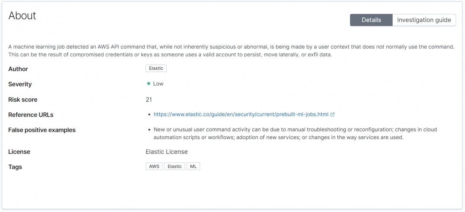Click the external link icon after the URL

[332, 114]
